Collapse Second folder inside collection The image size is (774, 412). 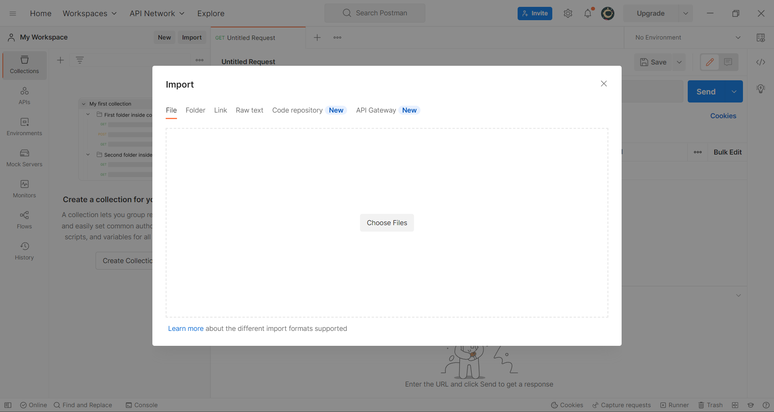tap(88, 155)
